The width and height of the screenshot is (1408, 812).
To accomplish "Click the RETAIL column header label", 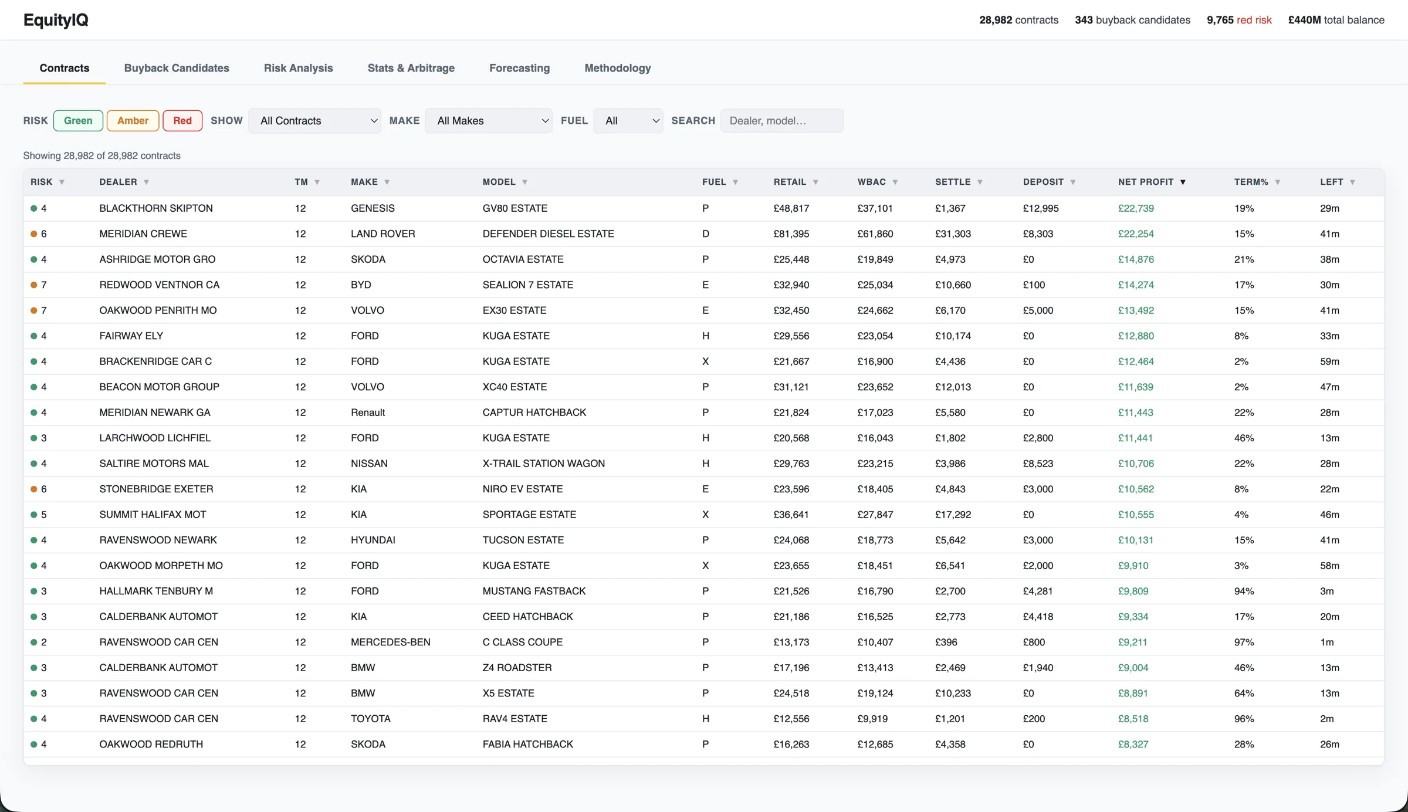I will [790, 182].
